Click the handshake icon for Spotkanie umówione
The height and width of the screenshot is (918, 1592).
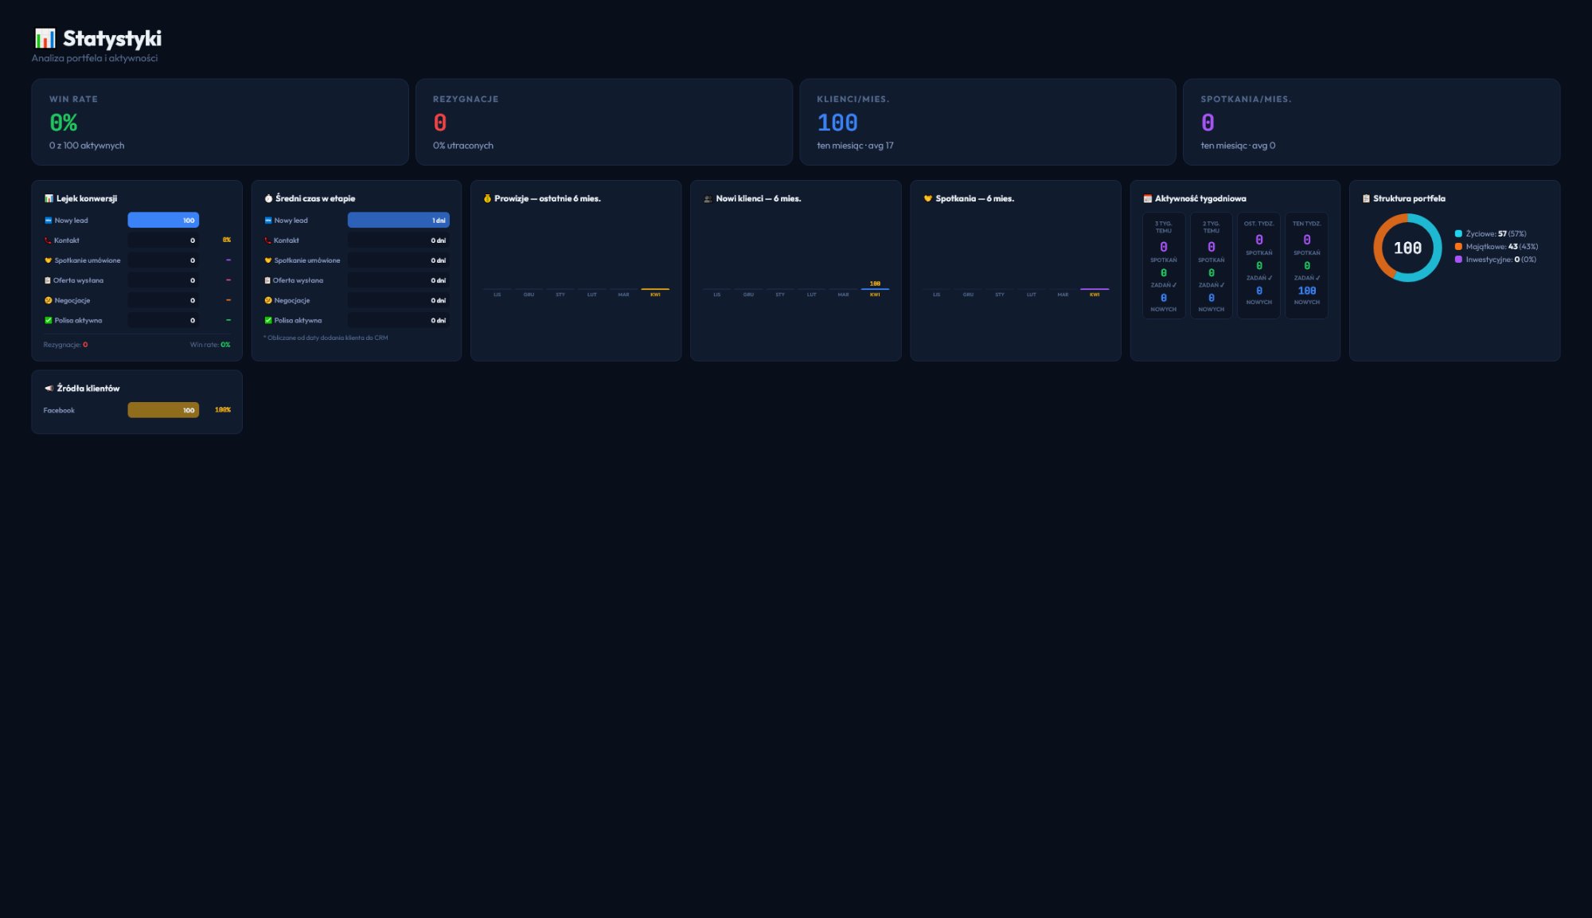(x=48, y=260)
